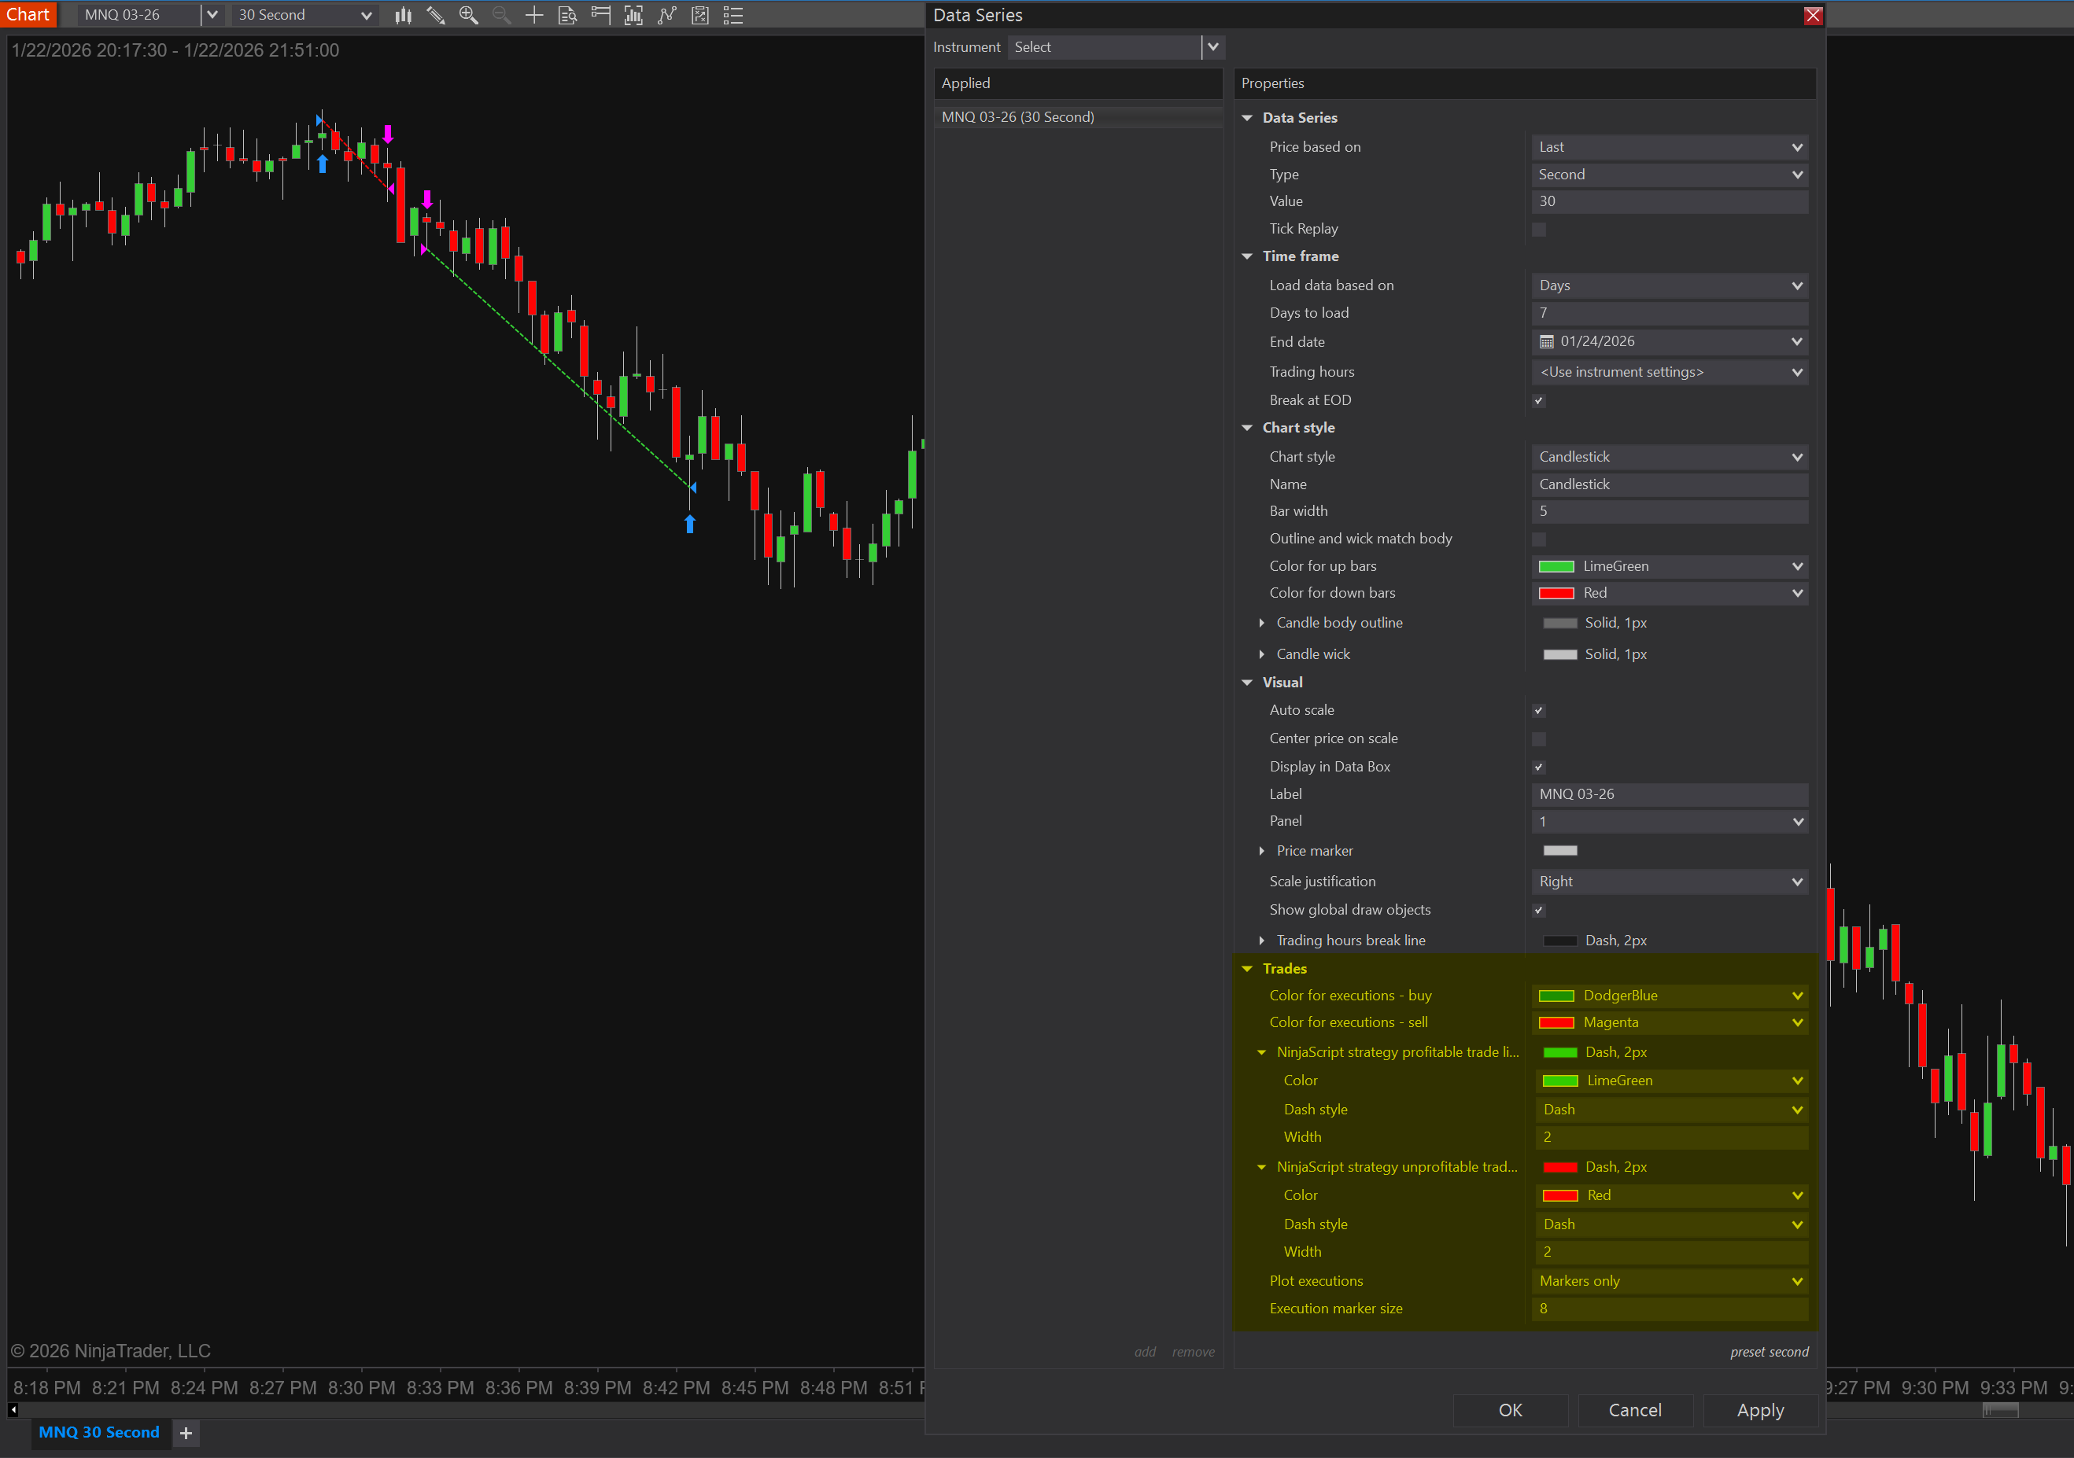Open the Plot executions dropdown
Image resolution: width=2074 pixels, height=1458 pixels.
coord(1670,1282)
